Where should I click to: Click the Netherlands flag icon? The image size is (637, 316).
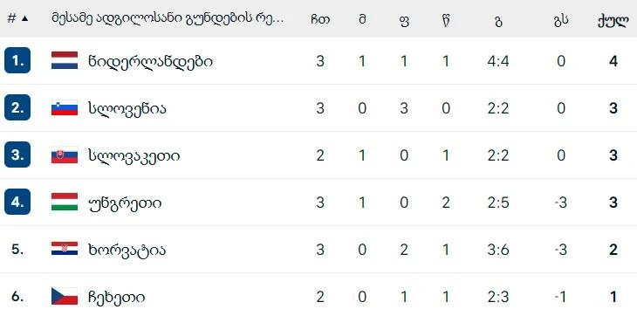pos(65,60)
